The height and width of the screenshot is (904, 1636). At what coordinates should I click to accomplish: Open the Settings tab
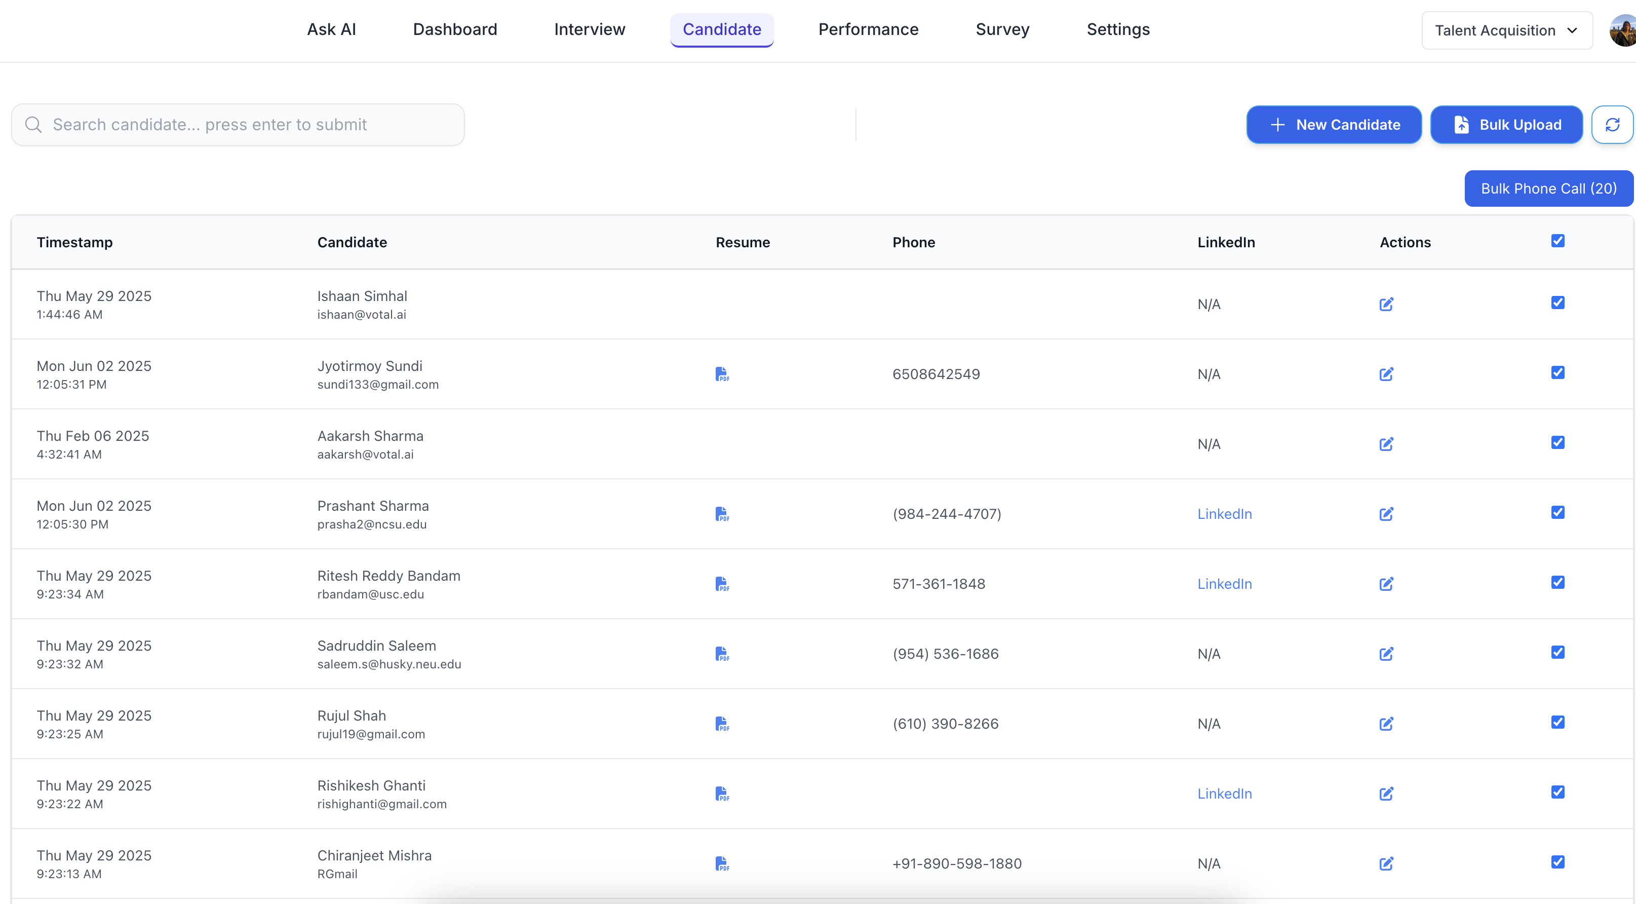1118,29
